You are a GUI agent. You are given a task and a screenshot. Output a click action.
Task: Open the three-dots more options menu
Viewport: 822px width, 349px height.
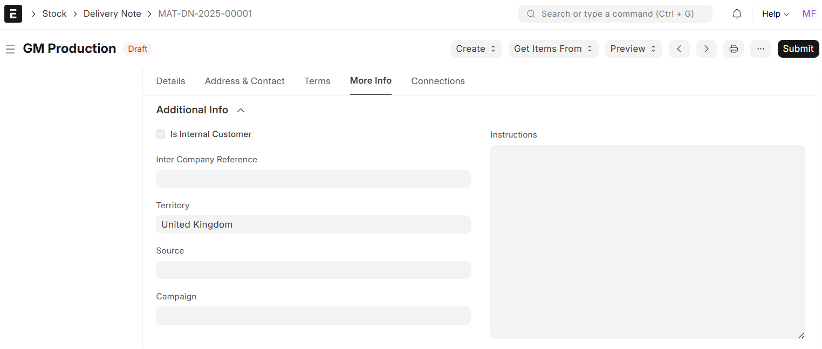[761, 49]
